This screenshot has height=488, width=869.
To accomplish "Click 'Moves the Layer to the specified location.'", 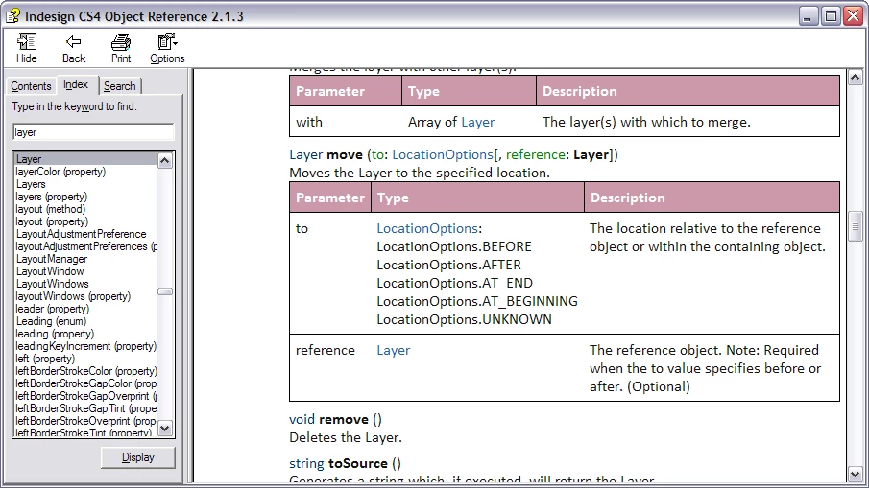I will (x=420, y=174).
